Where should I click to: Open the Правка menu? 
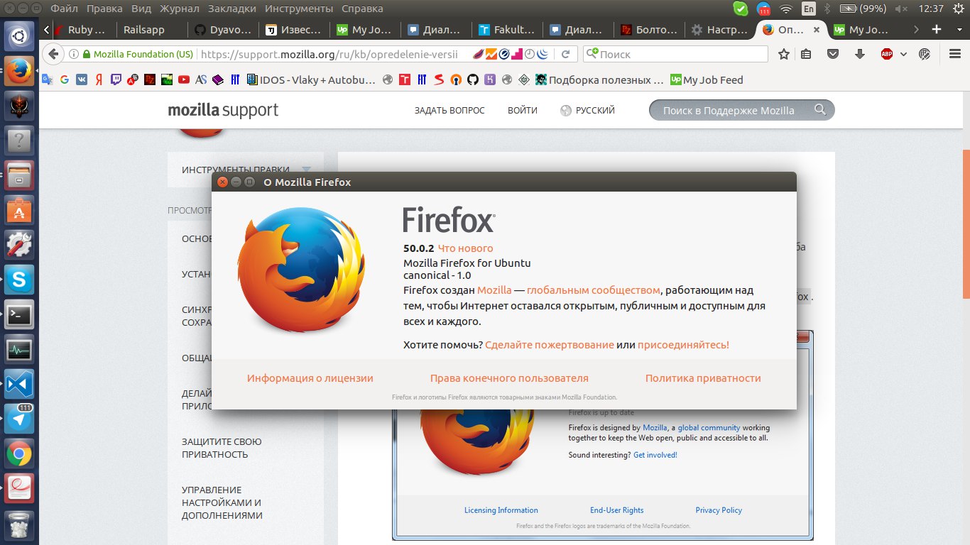tap(104, 9)
